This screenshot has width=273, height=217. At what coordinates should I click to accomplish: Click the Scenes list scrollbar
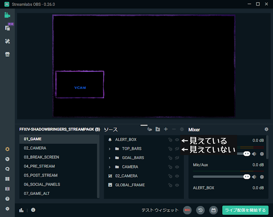(x=98, y=166)
